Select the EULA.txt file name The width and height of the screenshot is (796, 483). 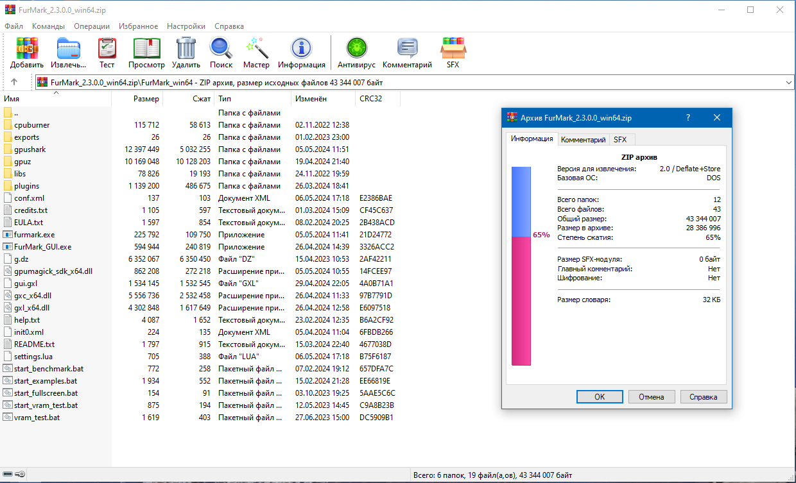point(29,223)
